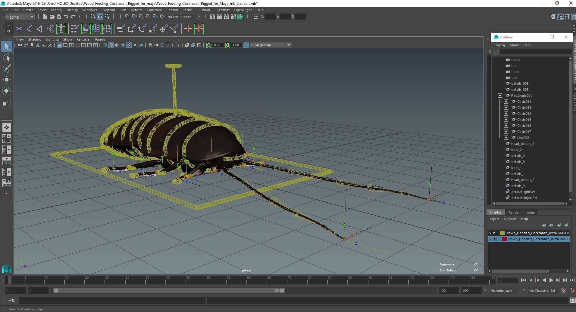Select the Create Joints shelf tool
Screen dimensions: 576x312
tap(30, 29)
